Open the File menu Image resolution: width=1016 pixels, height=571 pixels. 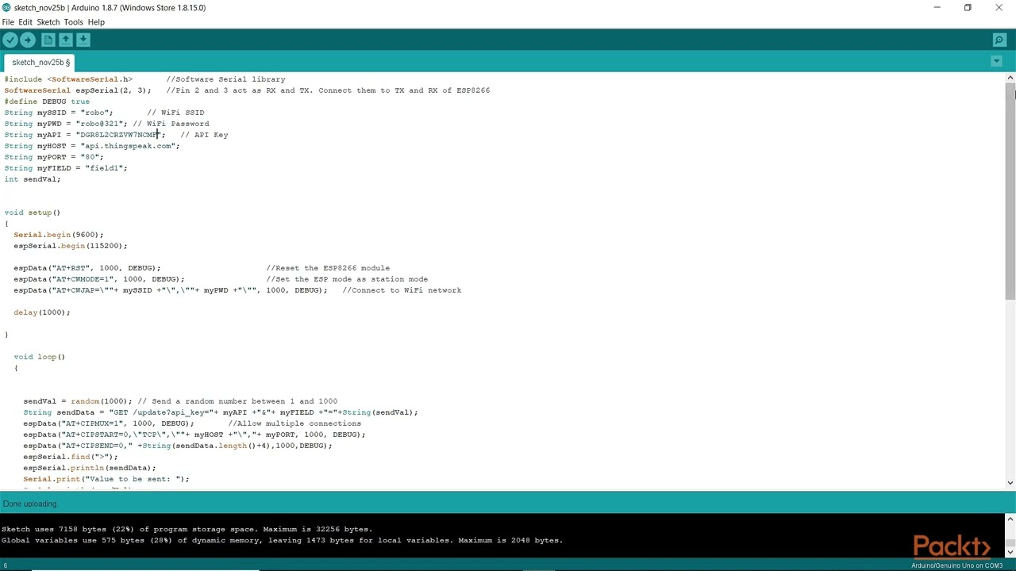(x=8, y=22)
